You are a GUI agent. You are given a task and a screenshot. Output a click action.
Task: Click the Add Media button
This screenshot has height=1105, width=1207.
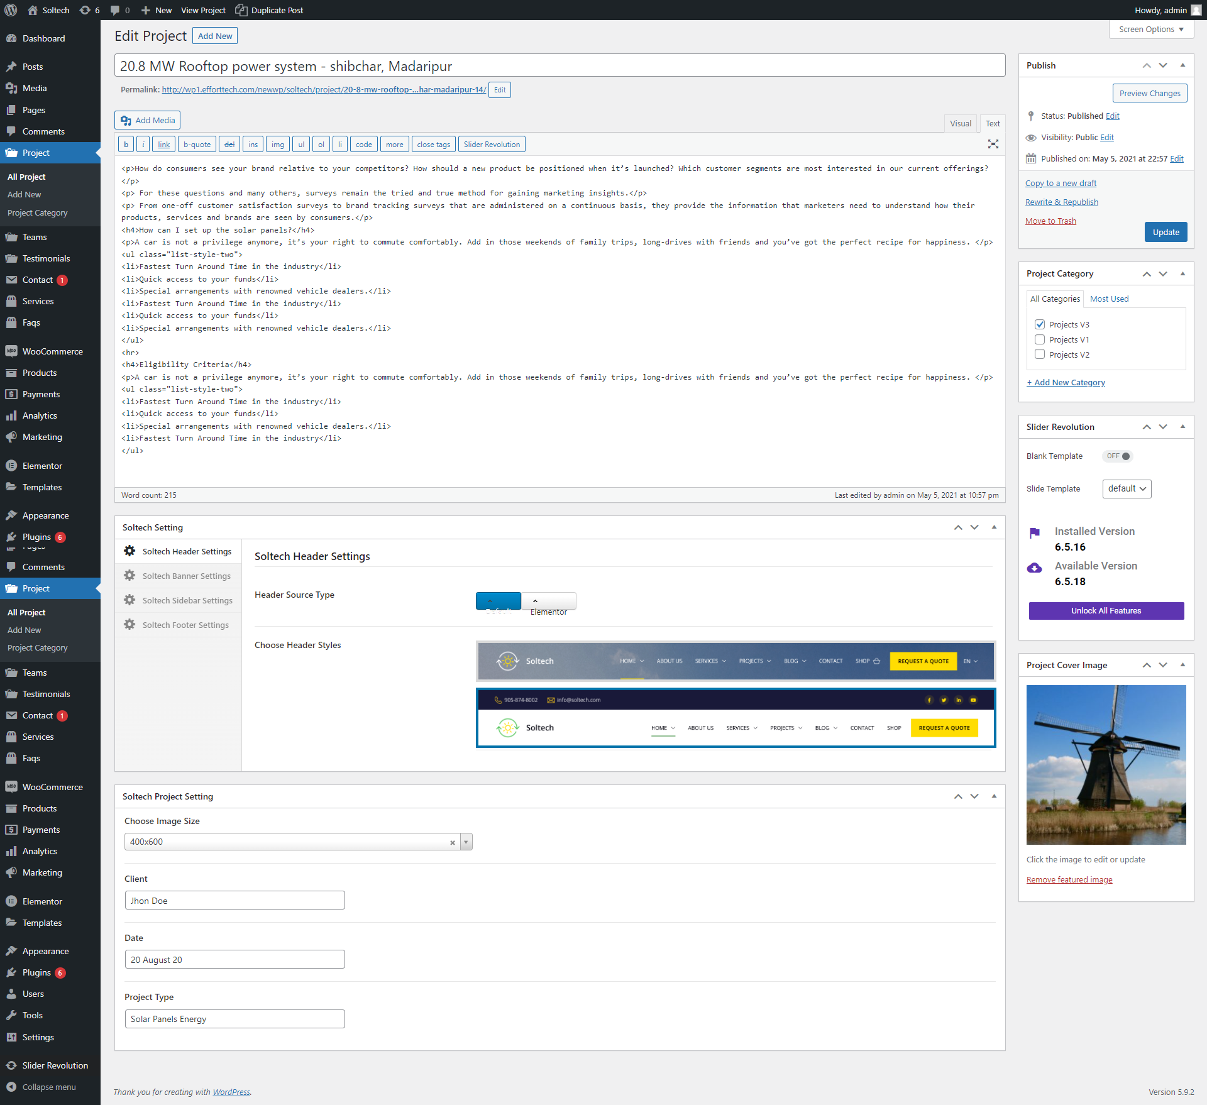tap(148, 120)
